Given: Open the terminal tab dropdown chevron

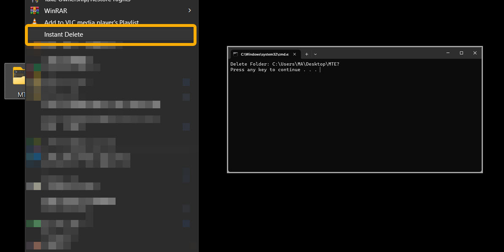Looking at the screenshot, I should 315,54.
